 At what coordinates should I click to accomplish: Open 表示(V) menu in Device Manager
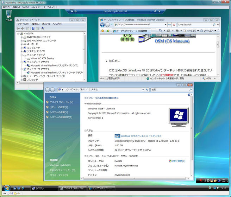(46, 24)
